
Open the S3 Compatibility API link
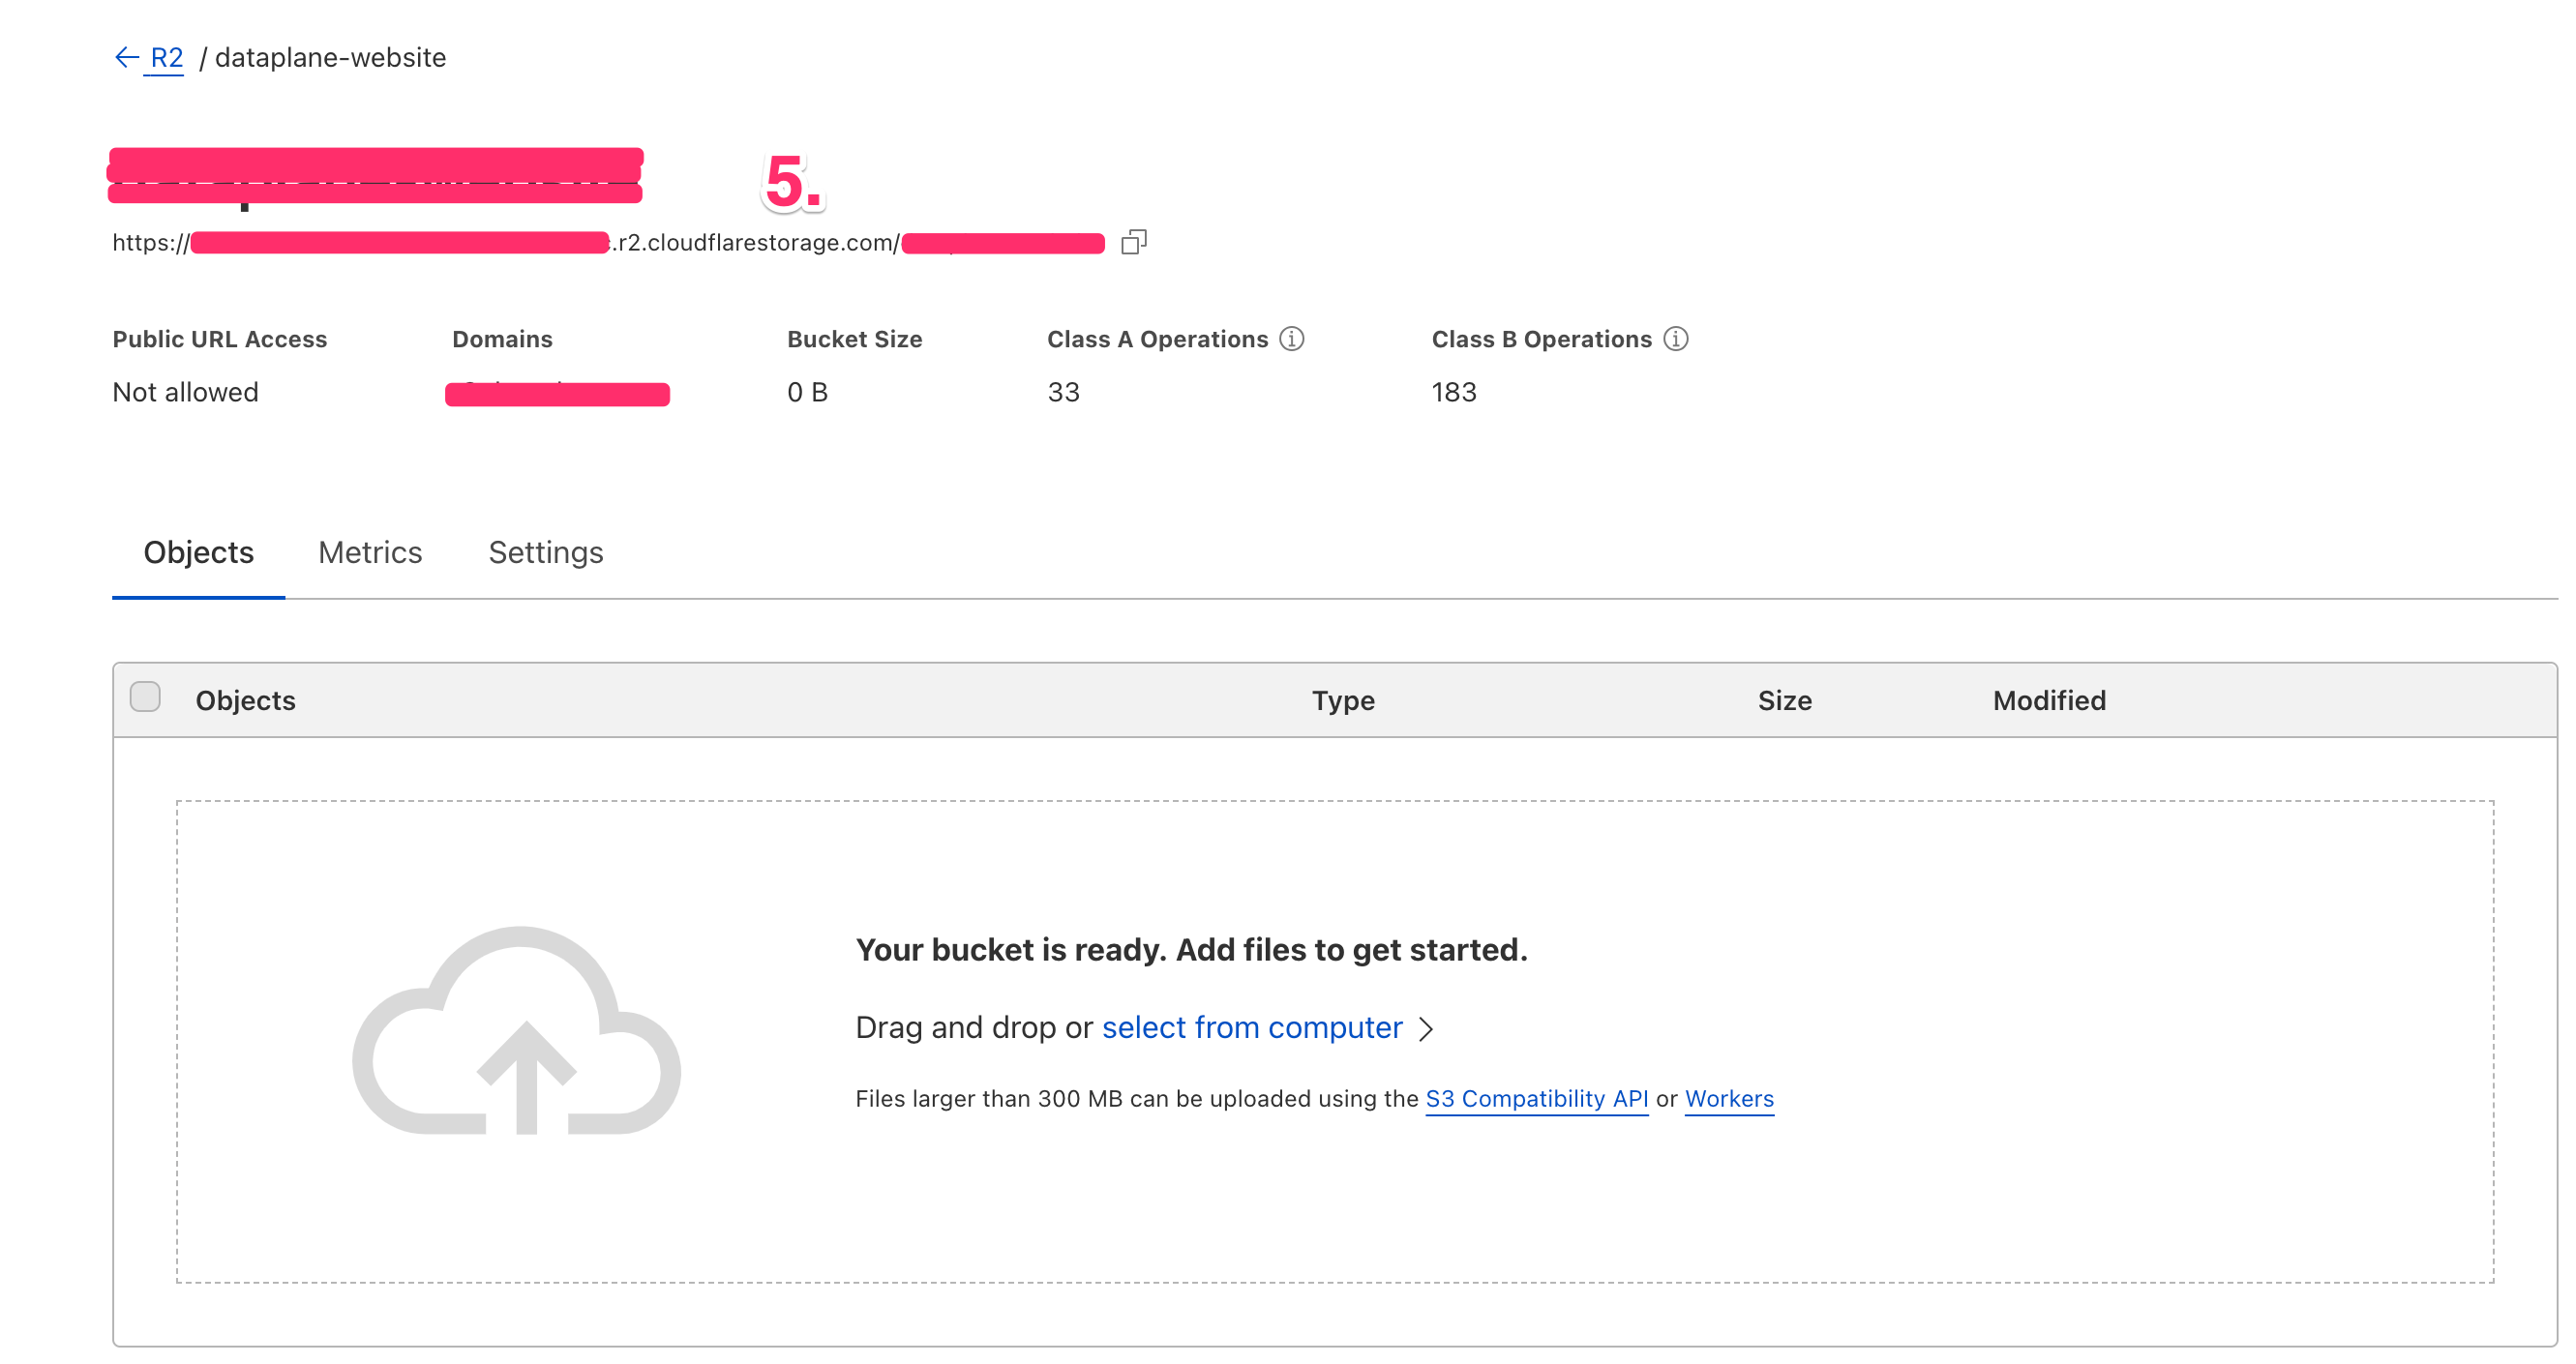[1536, 1099]
